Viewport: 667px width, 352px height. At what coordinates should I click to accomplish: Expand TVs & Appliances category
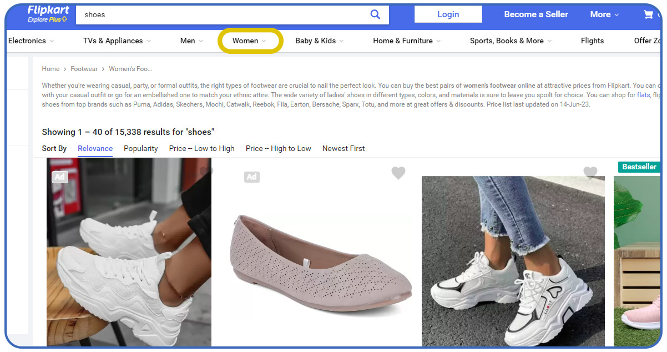coord(117,41)
